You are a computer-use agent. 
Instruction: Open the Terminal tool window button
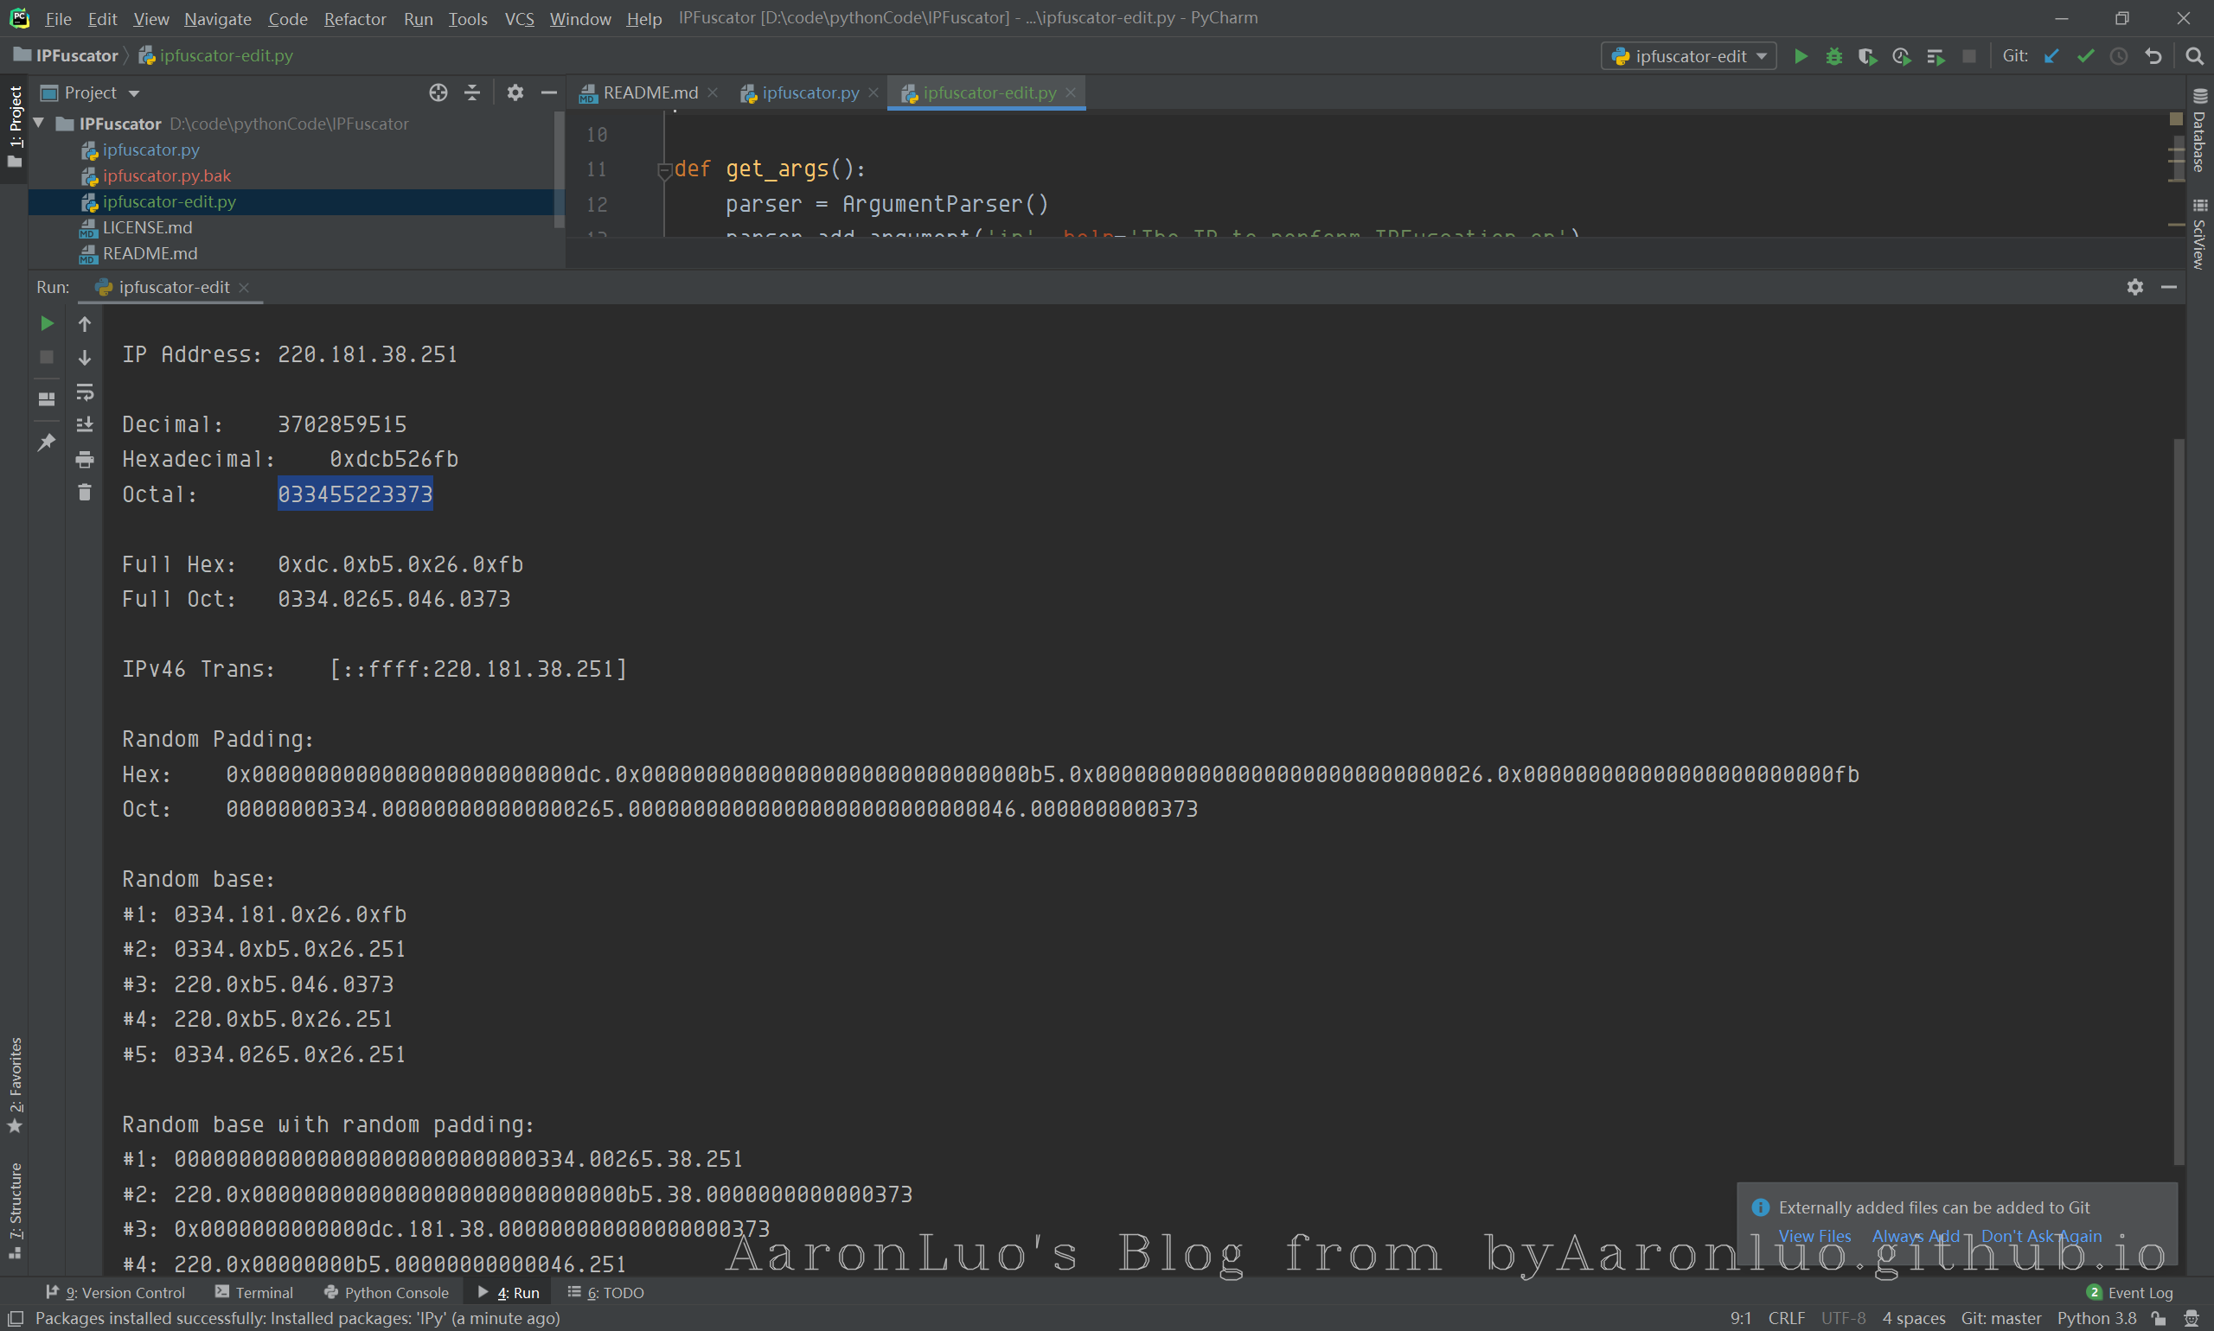[254, 1292]
